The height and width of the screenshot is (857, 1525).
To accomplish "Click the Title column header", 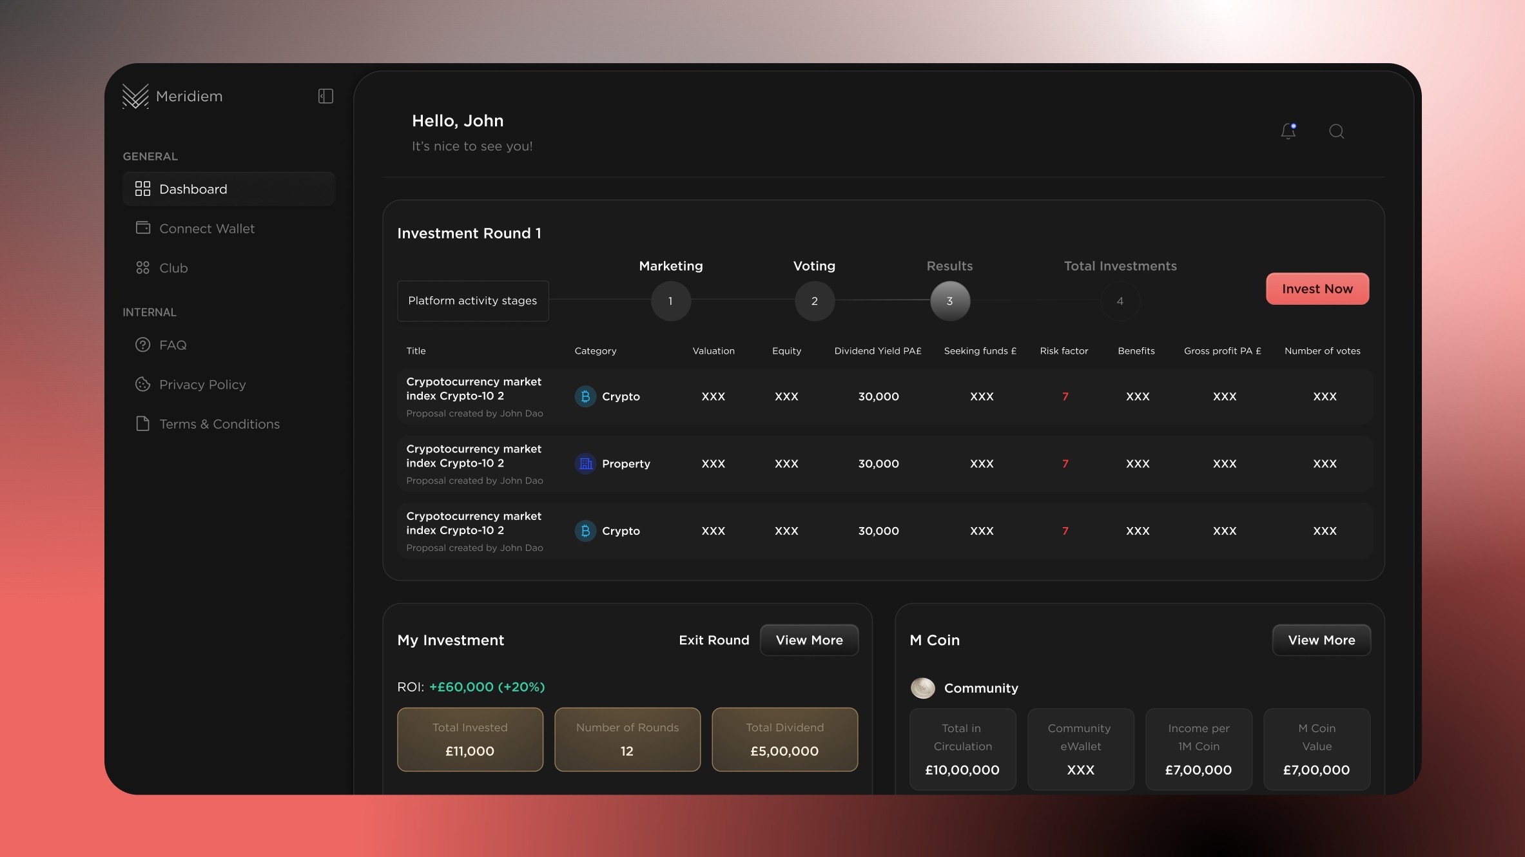I will (416, 351).
